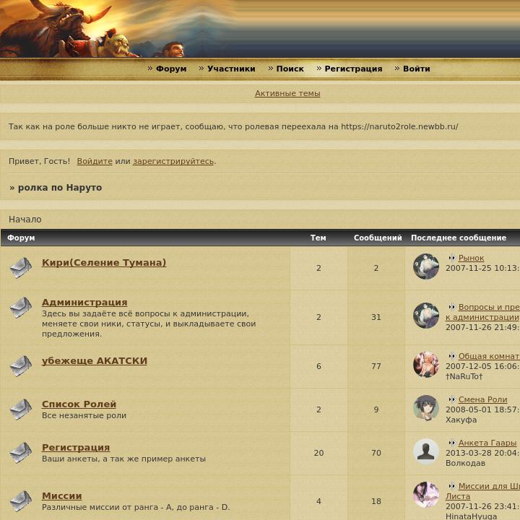Click the Тем column header
Image resolution: width=520 pixels, height=520 pixels.
click(x=318, y=238)
